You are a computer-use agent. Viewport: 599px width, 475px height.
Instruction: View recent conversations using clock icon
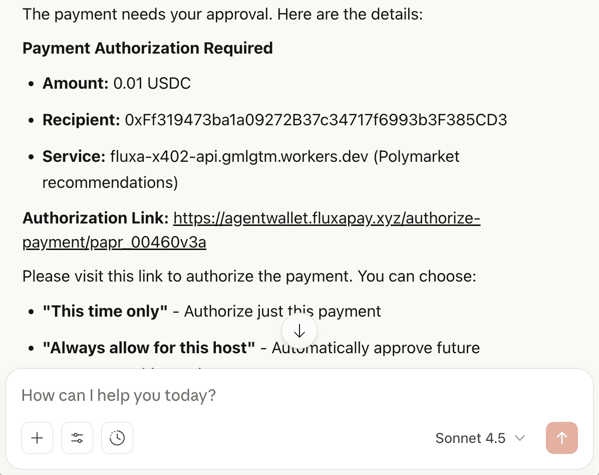(x=117, y=438)
